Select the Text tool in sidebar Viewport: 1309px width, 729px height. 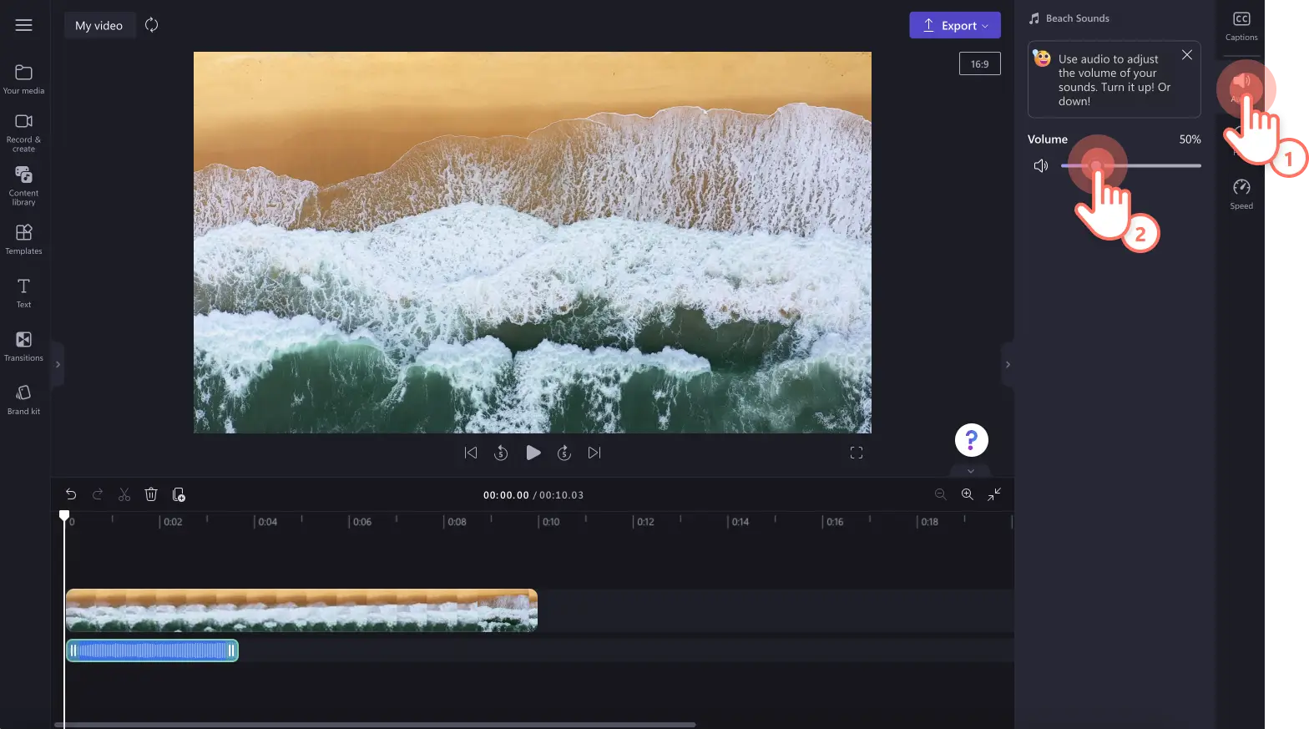(x=23, y=292)
